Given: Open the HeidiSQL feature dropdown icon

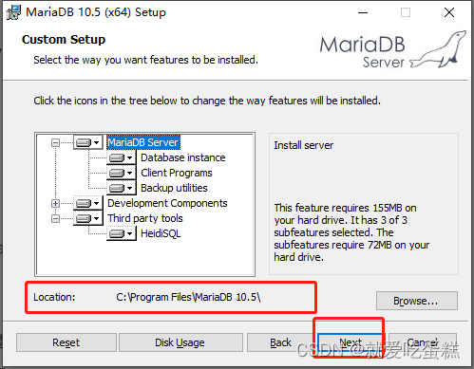Looking at the screenshot, I should coord(122,233).
